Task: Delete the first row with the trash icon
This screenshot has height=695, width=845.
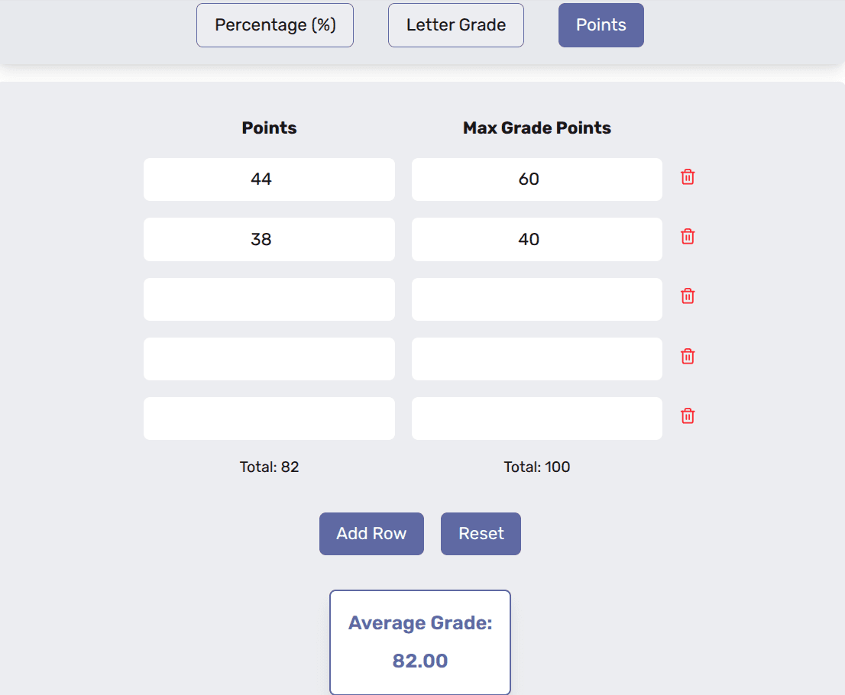Action: pos(687,176)
